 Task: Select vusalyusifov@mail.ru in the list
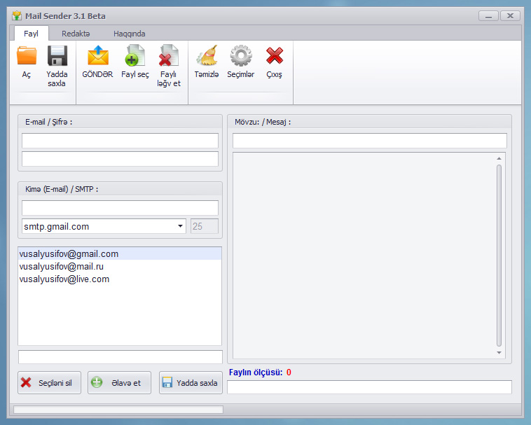(62, 267)
